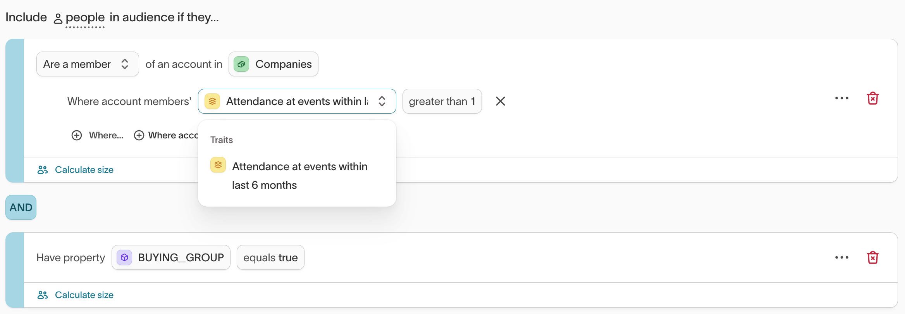Click the Companies account icon
The image size is (905, 314).
click(x=241, y=64)
